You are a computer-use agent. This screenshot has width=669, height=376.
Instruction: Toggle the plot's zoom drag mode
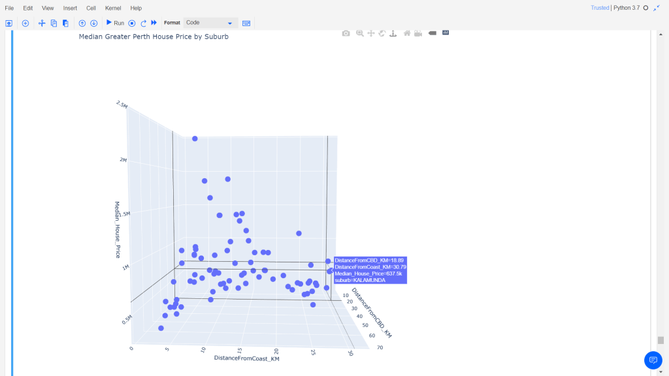pos(359,33)
